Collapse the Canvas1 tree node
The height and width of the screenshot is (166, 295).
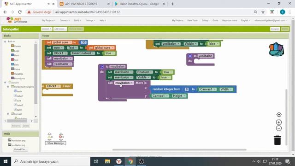click(x=8, y=114)
